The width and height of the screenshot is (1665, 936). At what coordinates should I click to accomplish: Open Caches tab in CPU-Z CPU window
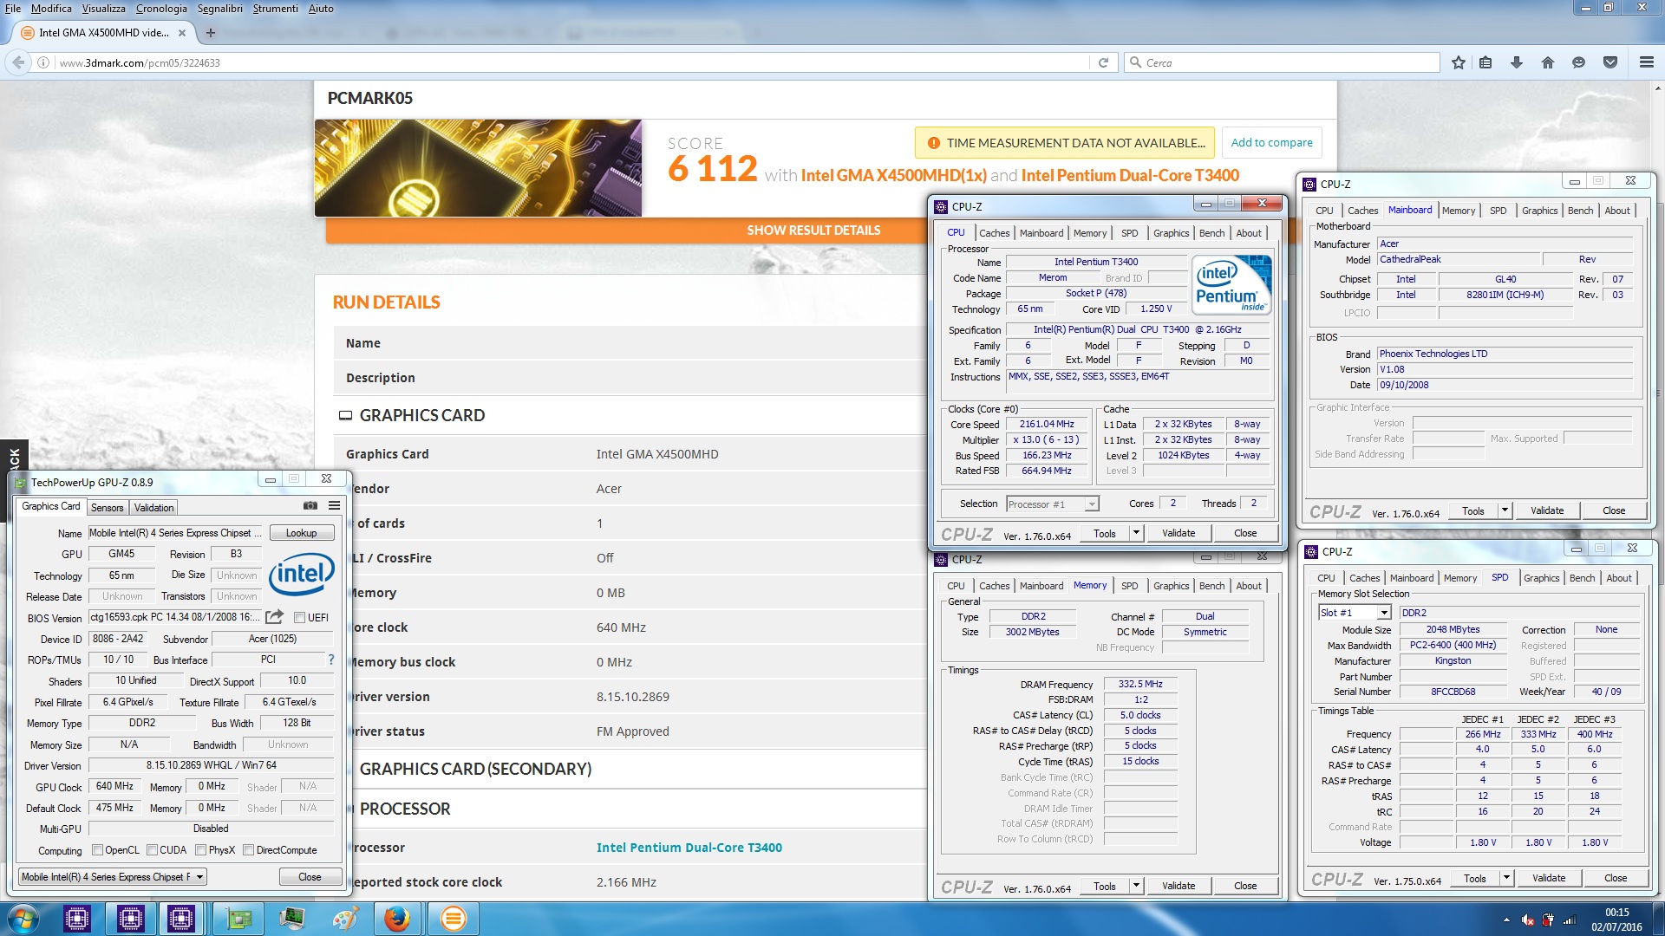994,233
